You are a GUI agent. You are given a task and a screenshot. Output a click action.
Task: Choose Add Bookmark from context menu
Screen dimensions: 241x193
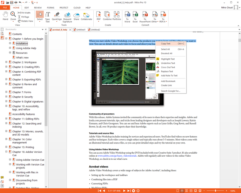pos(171,81)
